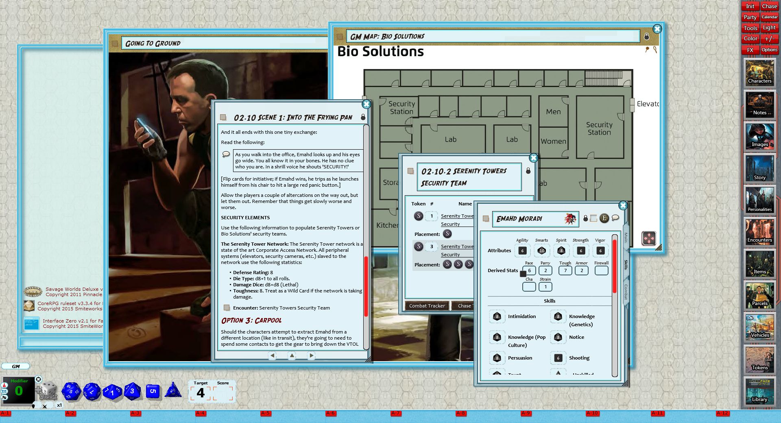The height and width of the screenshot is (423, 781).
Task: Open the Encounters sidebar panel
Action: coord(759,232)
